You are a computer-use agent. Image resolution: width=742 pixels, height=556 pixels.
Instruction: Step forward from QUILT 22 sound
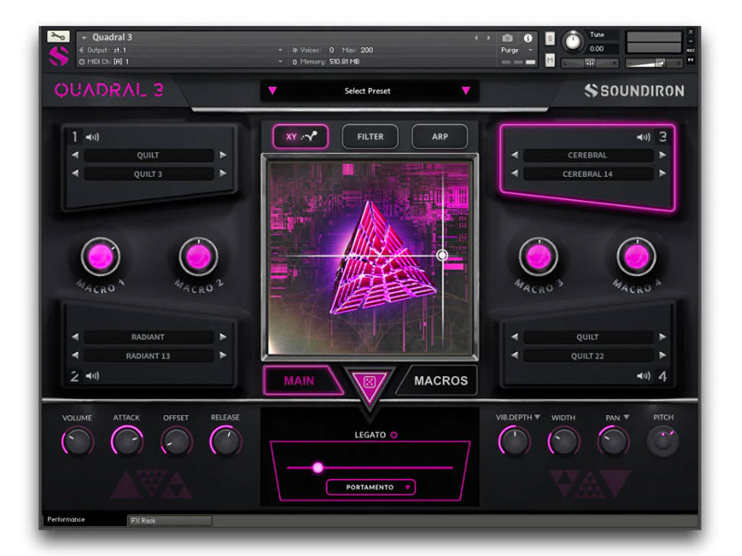point(662,355)
